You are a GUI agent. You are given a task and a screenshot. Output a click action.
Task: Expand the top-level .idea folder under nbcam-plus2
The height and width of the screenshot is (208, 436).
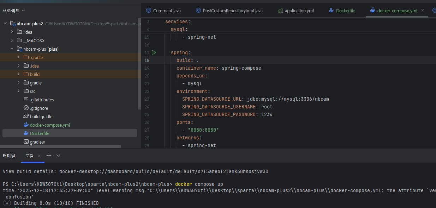coord(12,32)
